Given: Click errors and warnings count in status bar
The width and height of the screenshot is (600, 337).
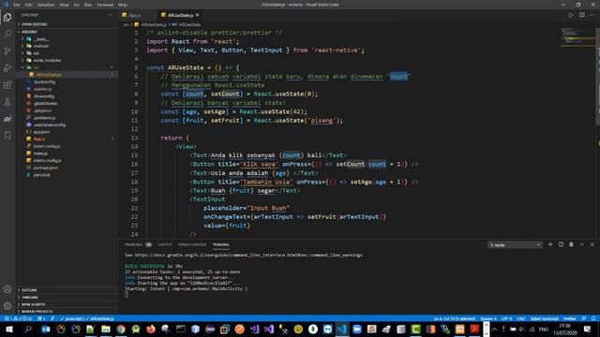Looking at the screenshot, I should [x=19, y=318].
